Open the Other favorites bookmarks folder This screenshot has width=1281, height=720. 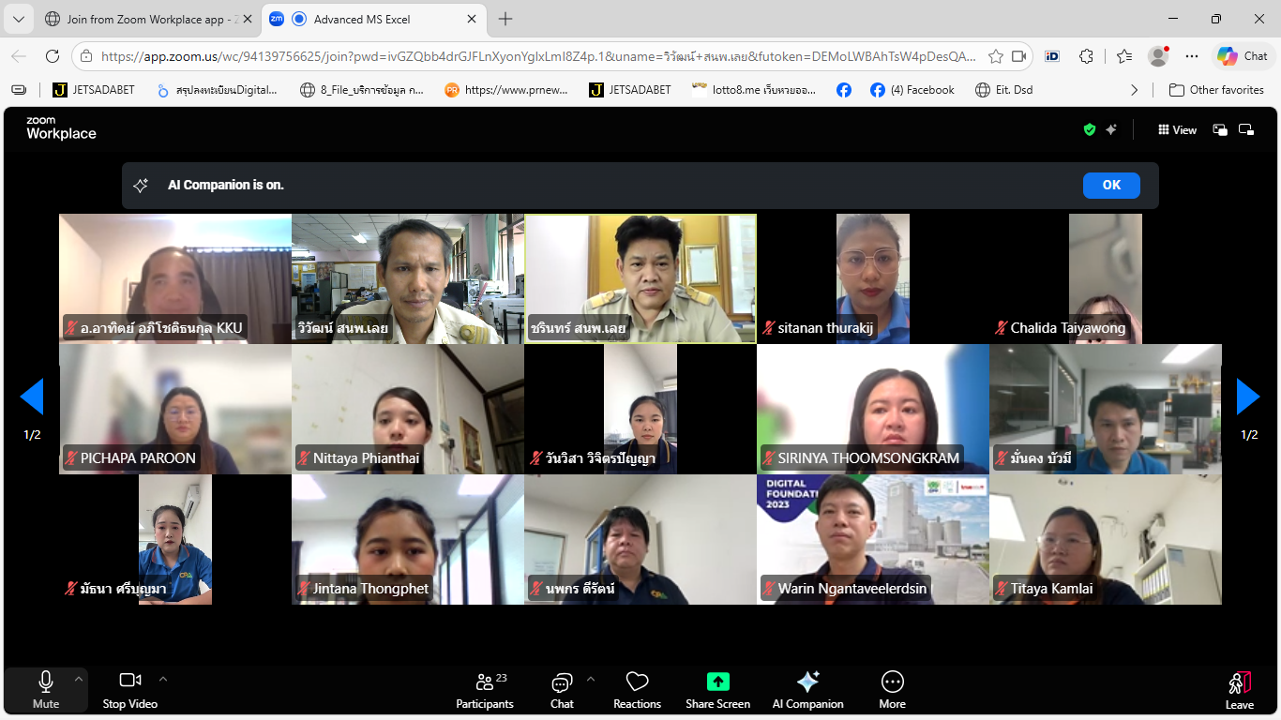pos(1216,90)
